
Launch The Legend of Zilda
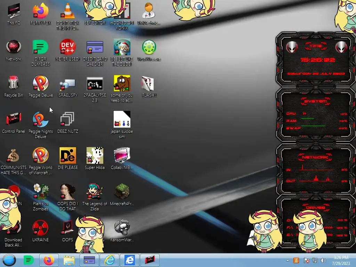click(x=95, y=197)
